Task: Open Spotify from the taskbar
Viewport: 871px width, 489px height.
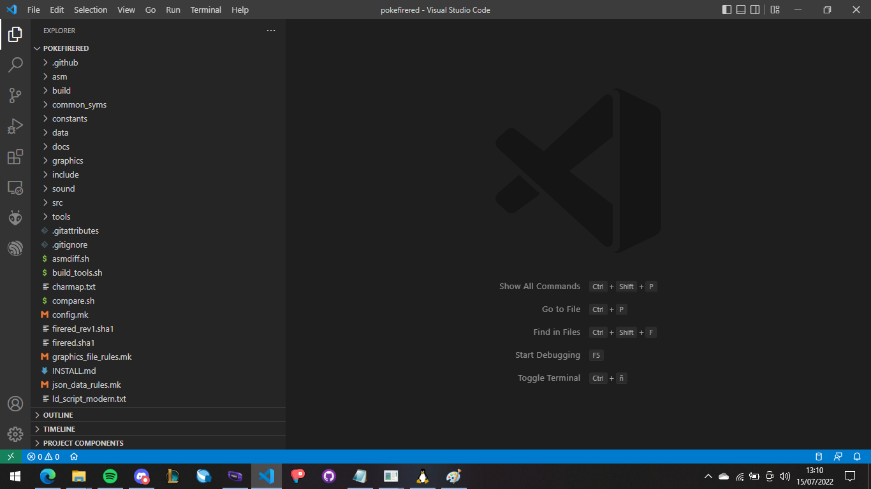Action: 110,476
